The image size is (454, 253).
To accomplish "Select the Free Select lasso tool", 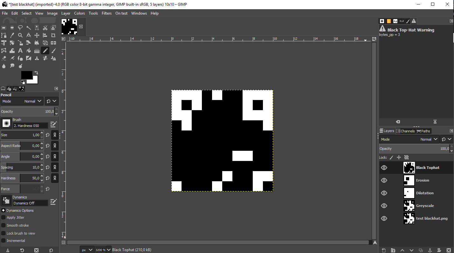I will (x=20, y=28).
